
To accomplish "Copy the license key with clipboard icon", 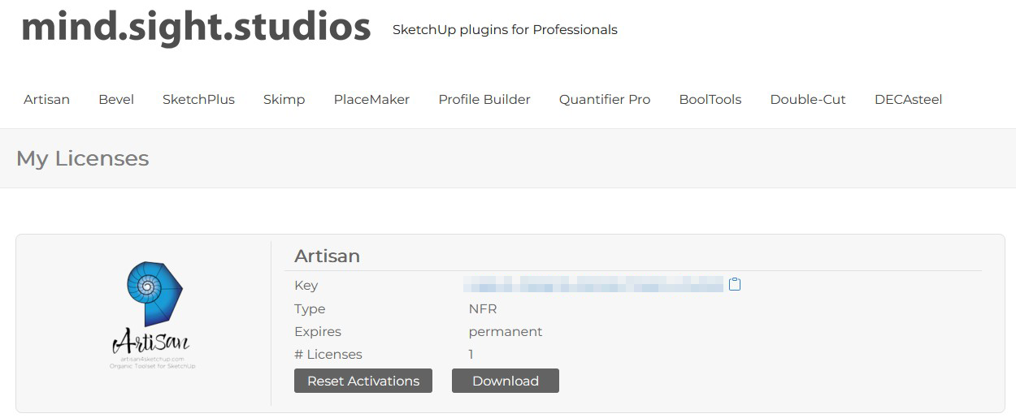I will pos(735,284).
